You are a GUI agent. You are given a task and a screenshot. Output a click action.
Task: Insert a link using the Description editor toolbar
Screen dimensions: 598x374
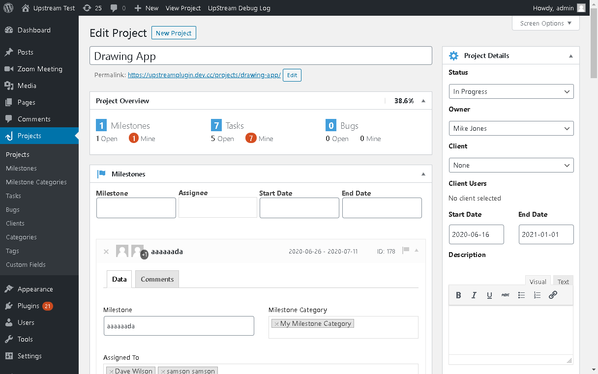point(553,295)
